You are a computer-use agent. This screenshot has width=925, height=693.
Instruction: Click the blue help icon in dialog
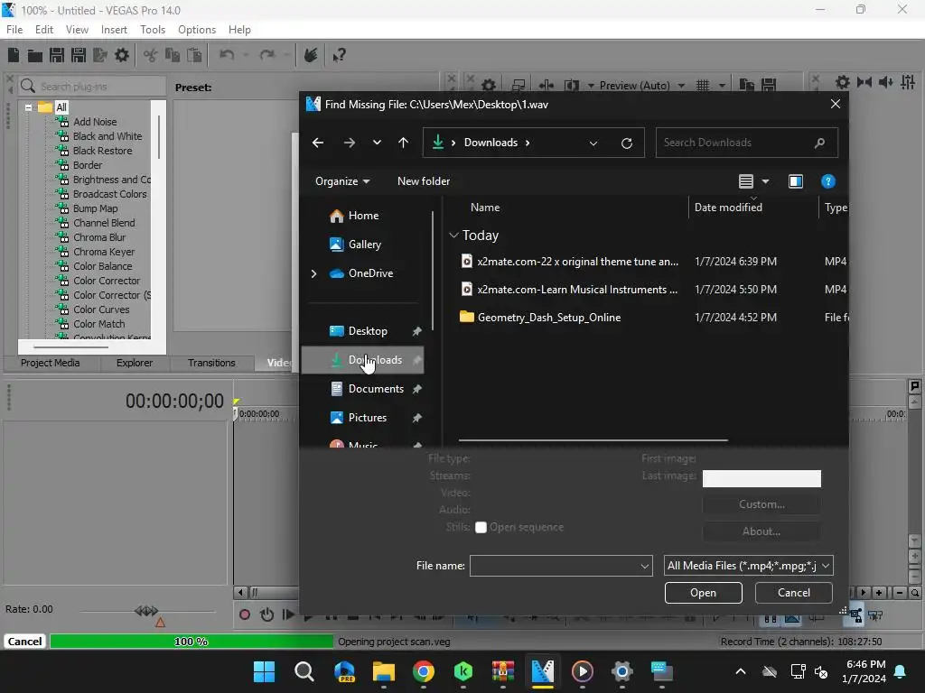pos(827,181)
